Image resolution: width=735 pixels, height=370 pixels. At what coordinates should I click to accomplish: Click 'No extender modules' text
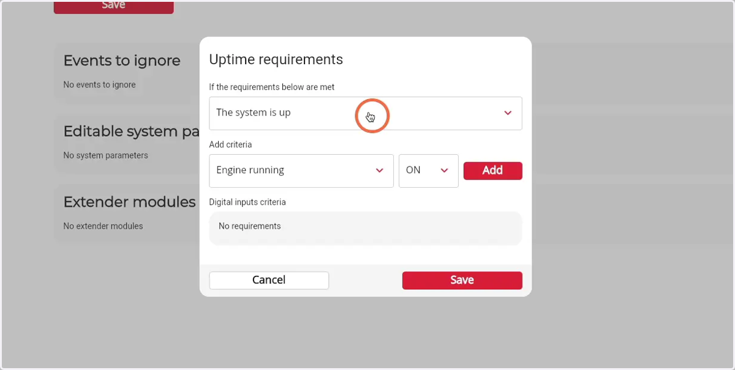click(103, 226)
